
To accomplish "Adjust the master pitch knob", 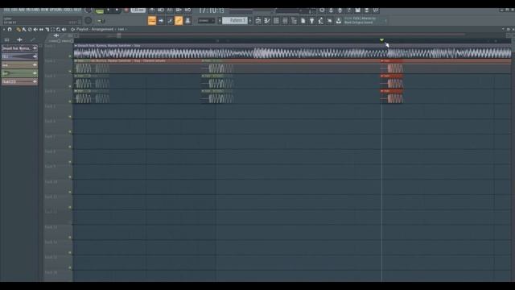I will tap(89, 21).
